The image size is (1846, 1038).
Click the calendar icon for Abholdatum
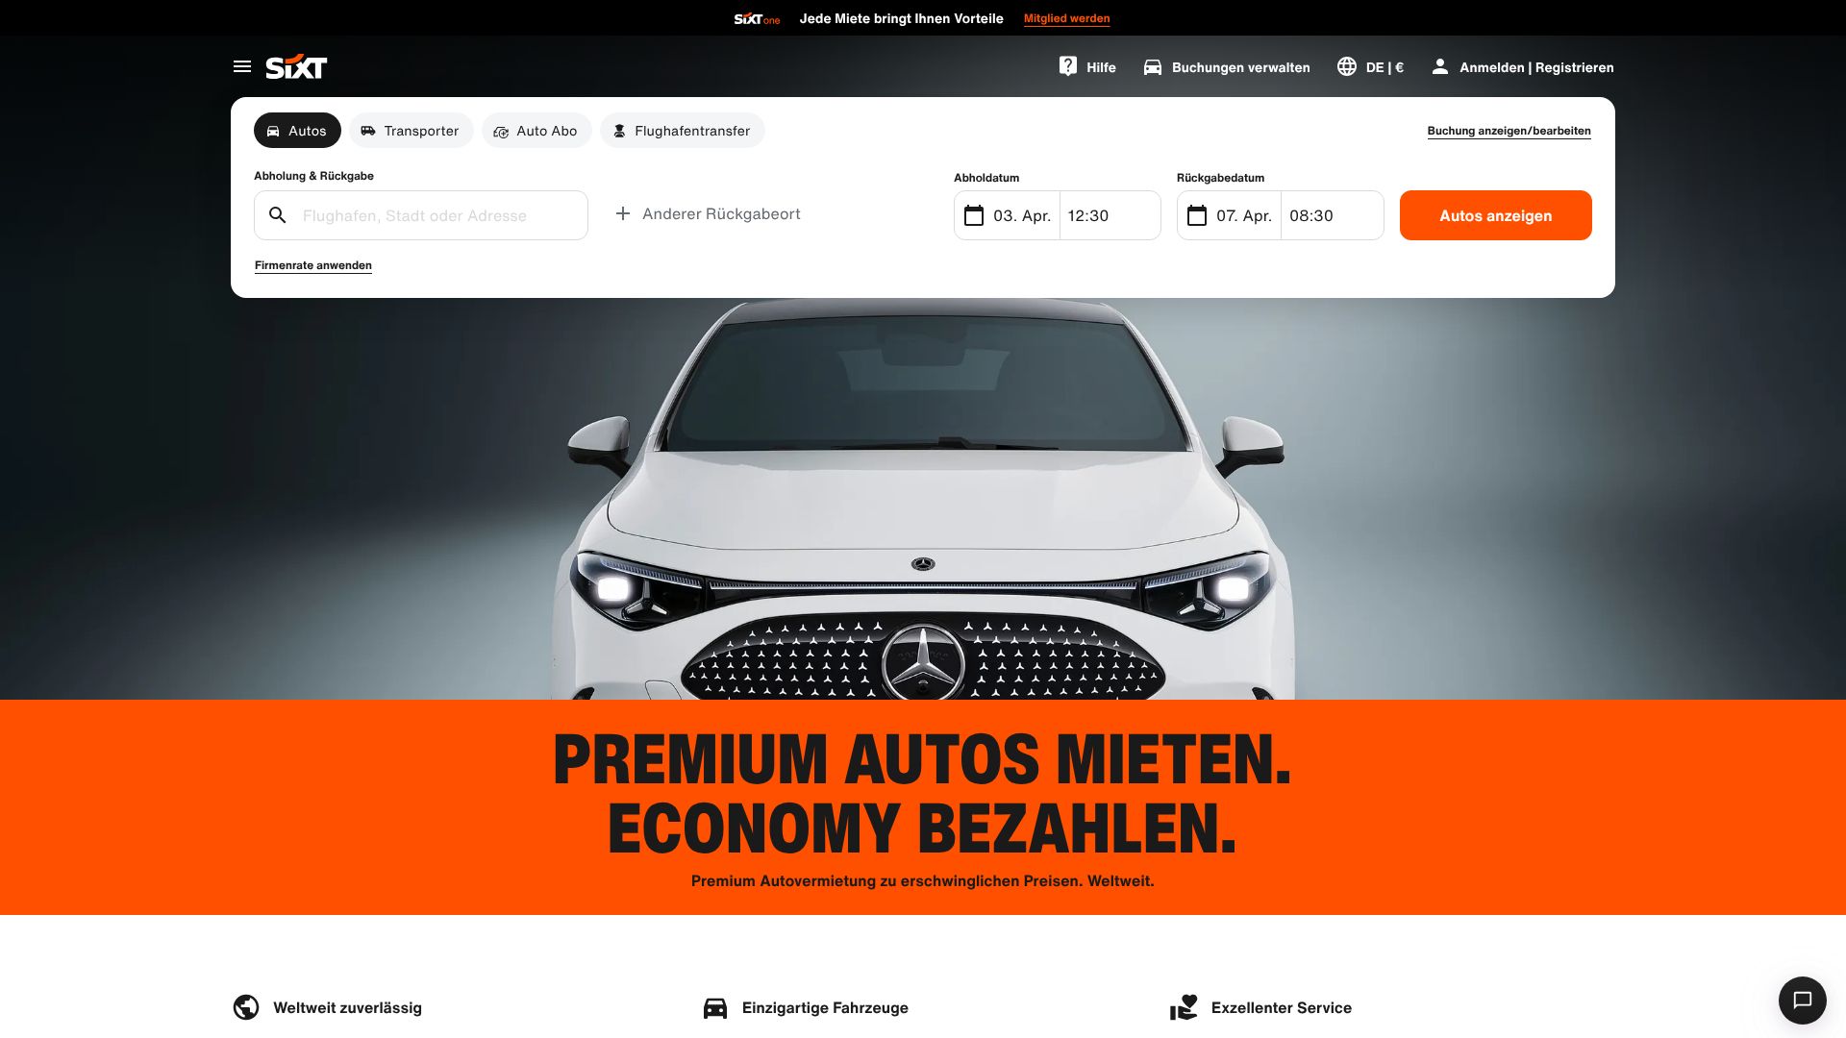(x=974, y=215)
